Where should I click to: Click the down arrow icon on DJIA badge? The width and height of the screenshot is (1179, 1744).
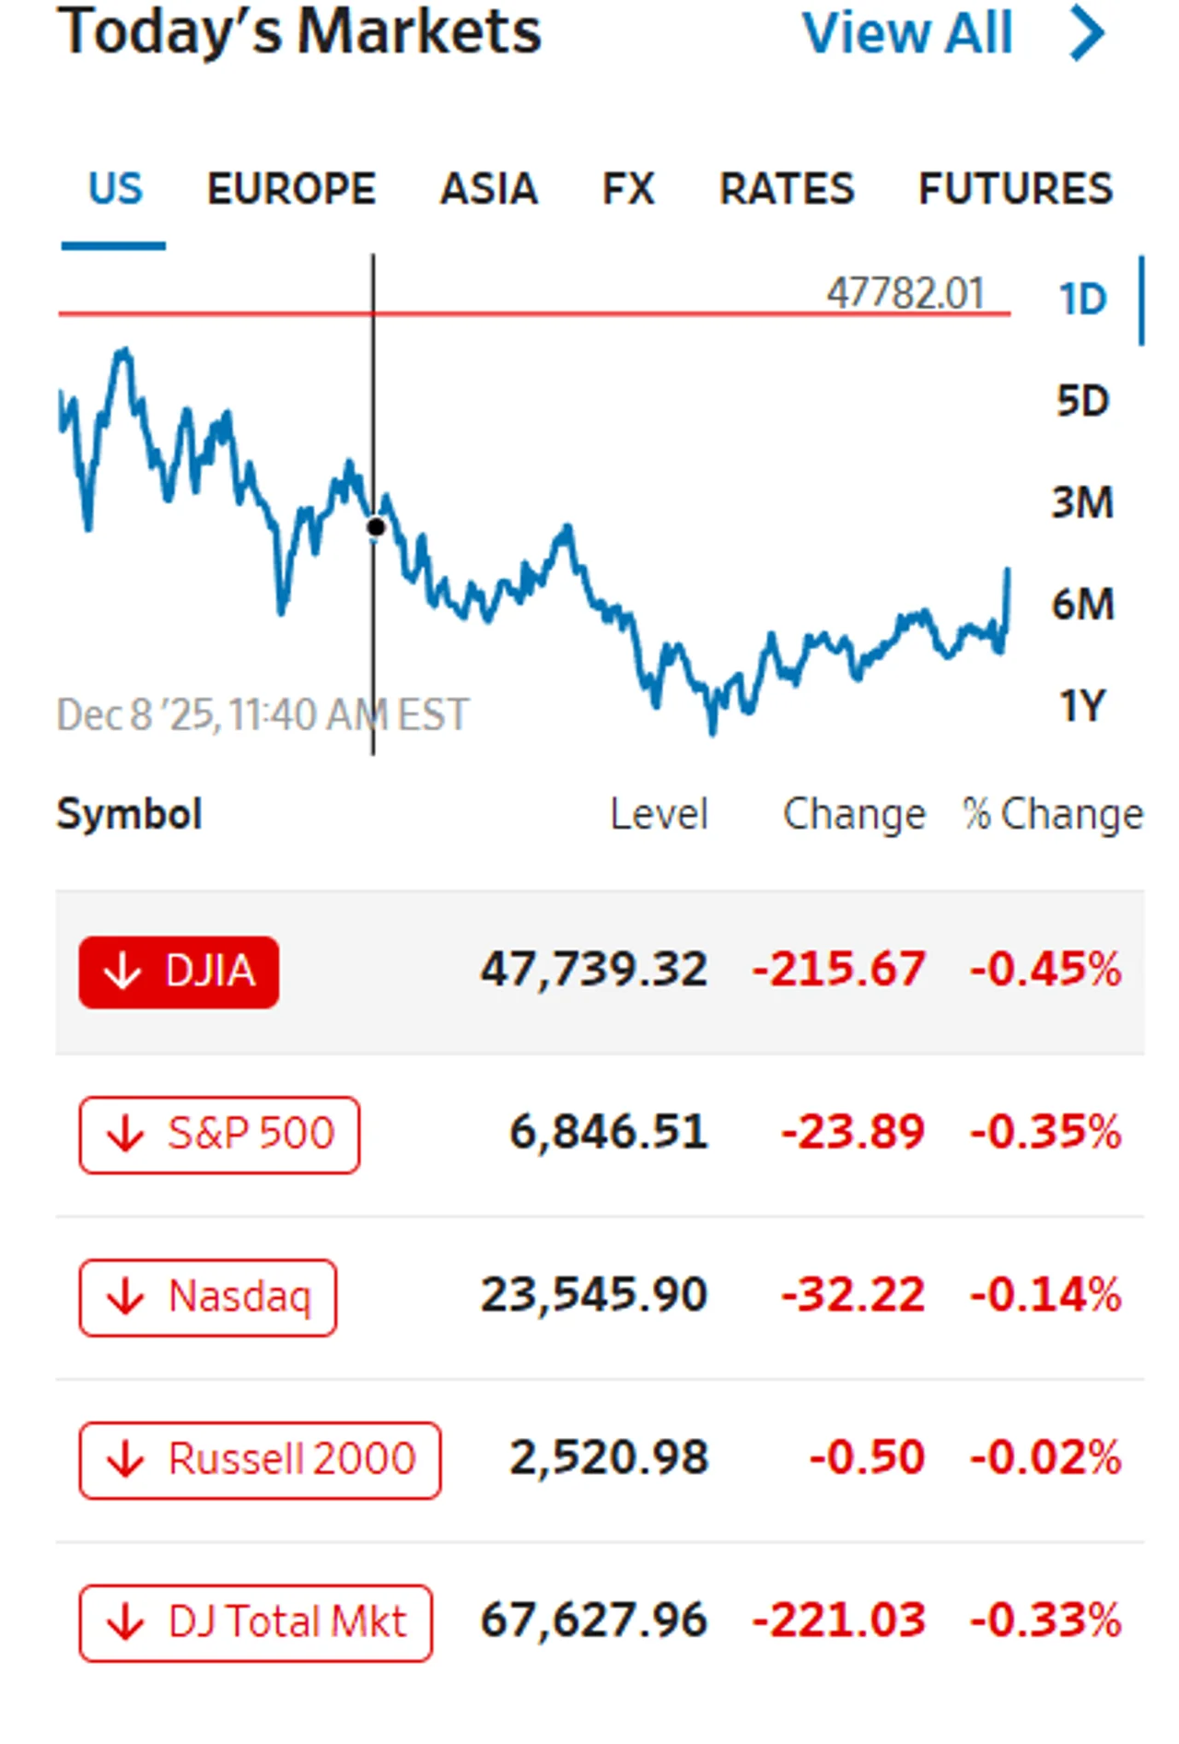[x=123, y=971]
